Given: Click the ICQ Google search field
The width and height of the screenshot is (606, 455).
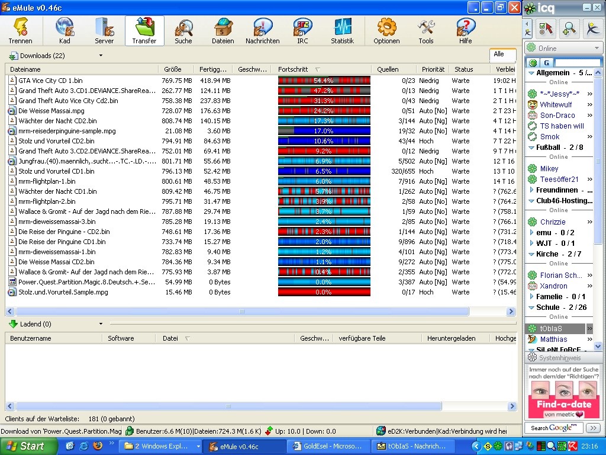Looking at the screenshot, I should click(554, 428).
